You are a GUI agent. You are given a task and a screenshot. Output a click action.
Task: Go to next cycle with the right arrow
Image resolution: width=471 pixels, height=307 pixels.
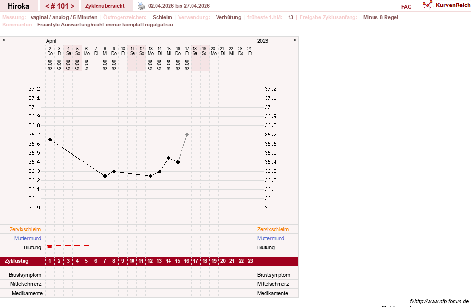pyautogui.click(x=72, y=6)
